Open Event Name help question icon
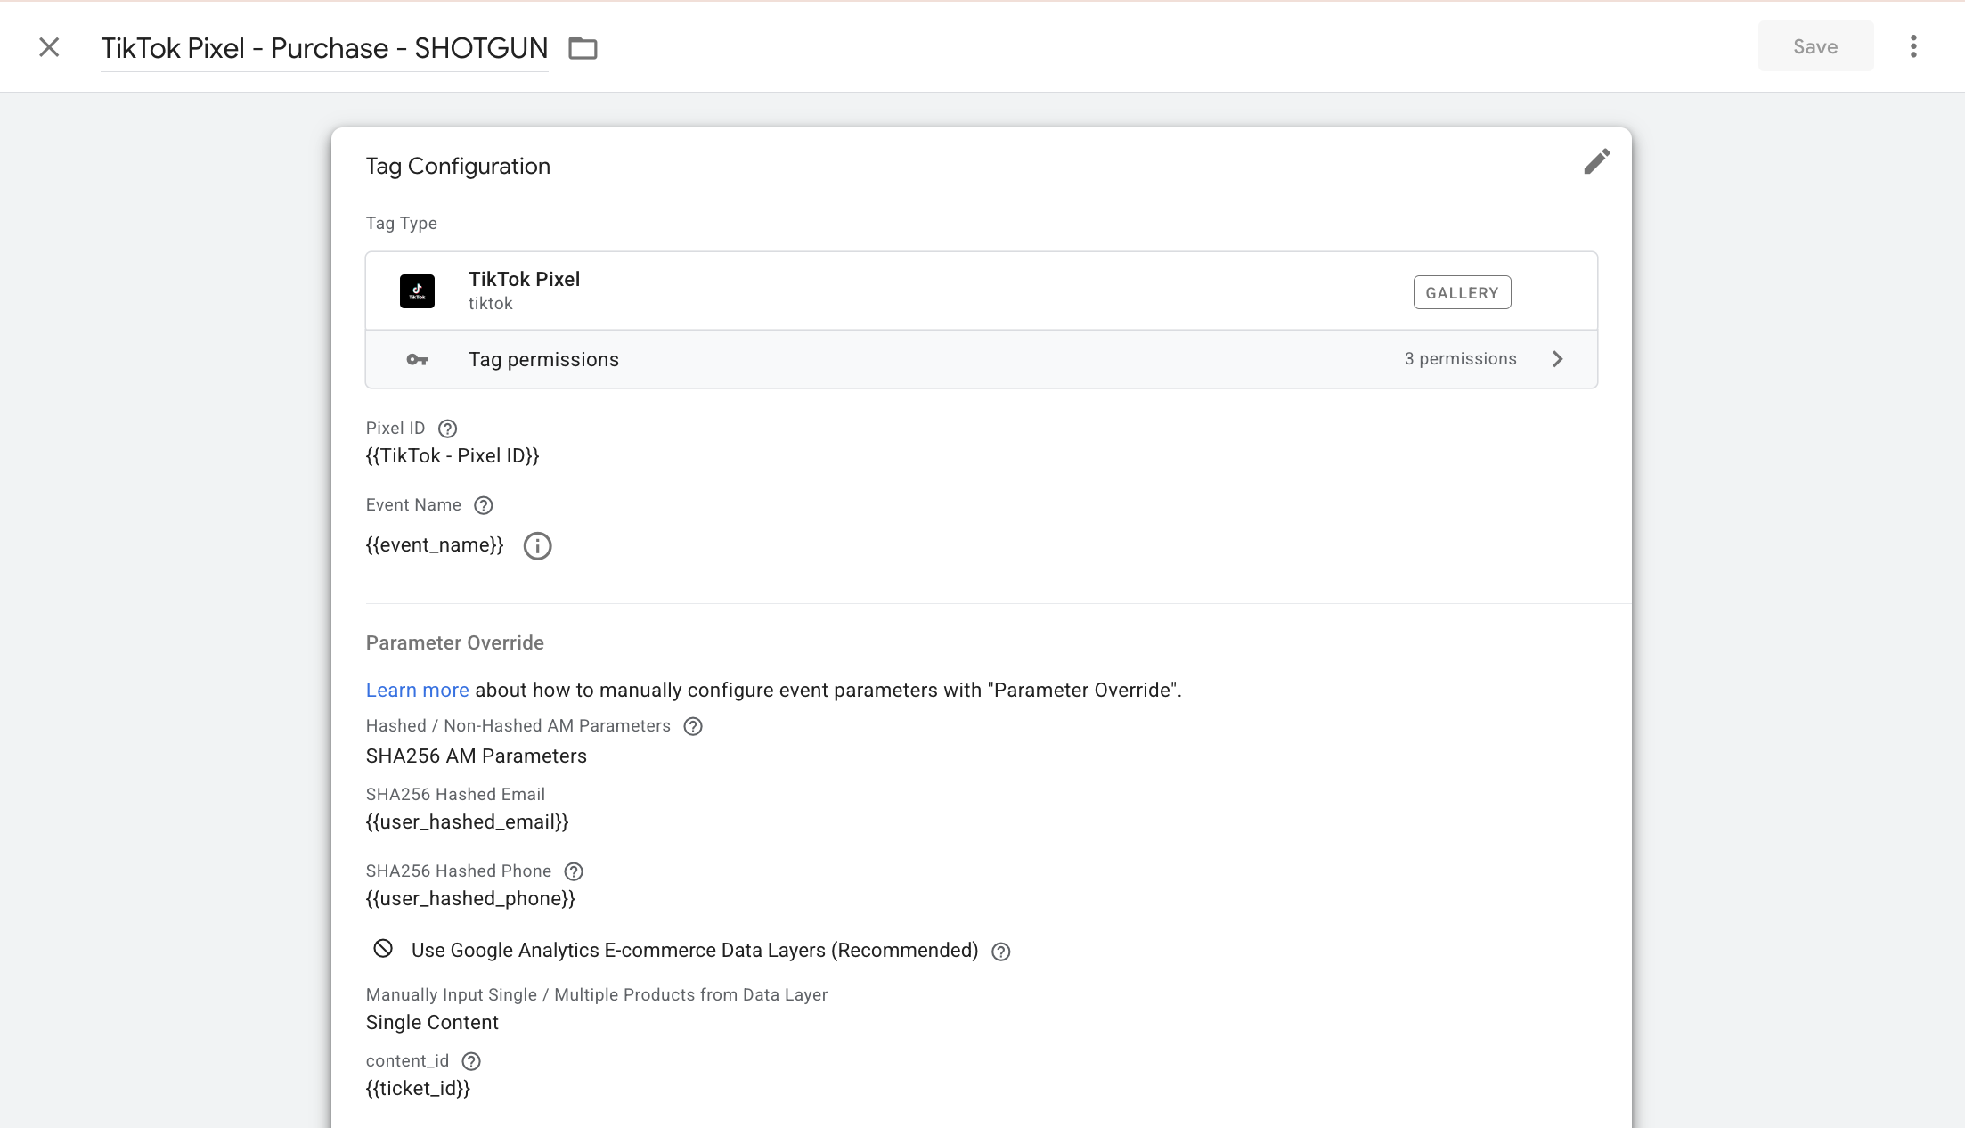 [x=484, y=505]
